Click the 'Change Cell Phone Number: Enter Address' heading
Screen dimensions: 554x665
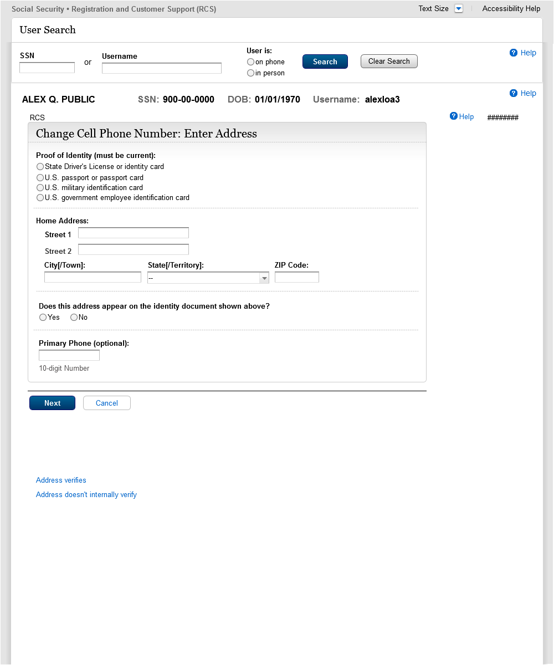tap(146, 134)
